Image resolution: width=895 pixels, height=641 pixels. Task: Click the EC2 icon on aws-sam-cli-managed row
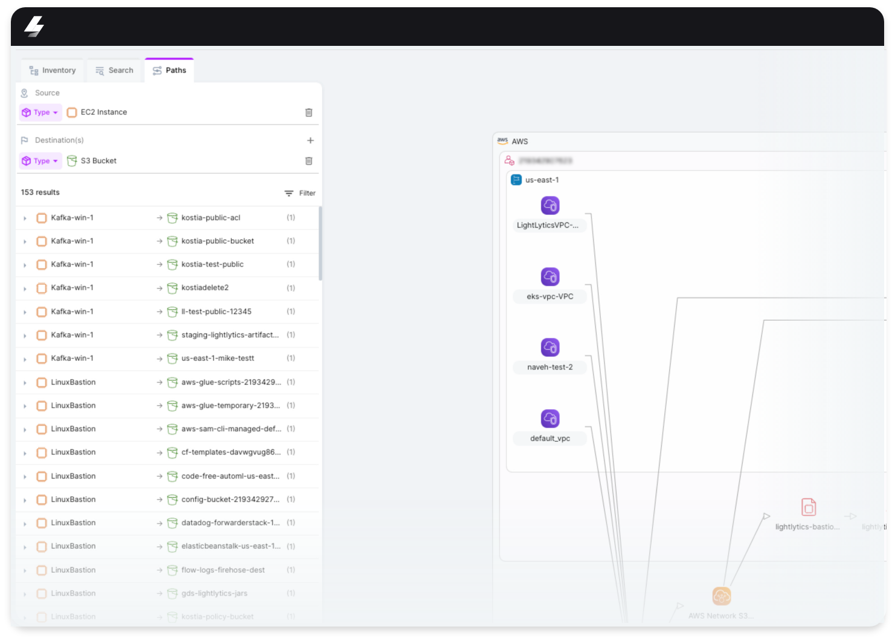[x=42, y=430]
